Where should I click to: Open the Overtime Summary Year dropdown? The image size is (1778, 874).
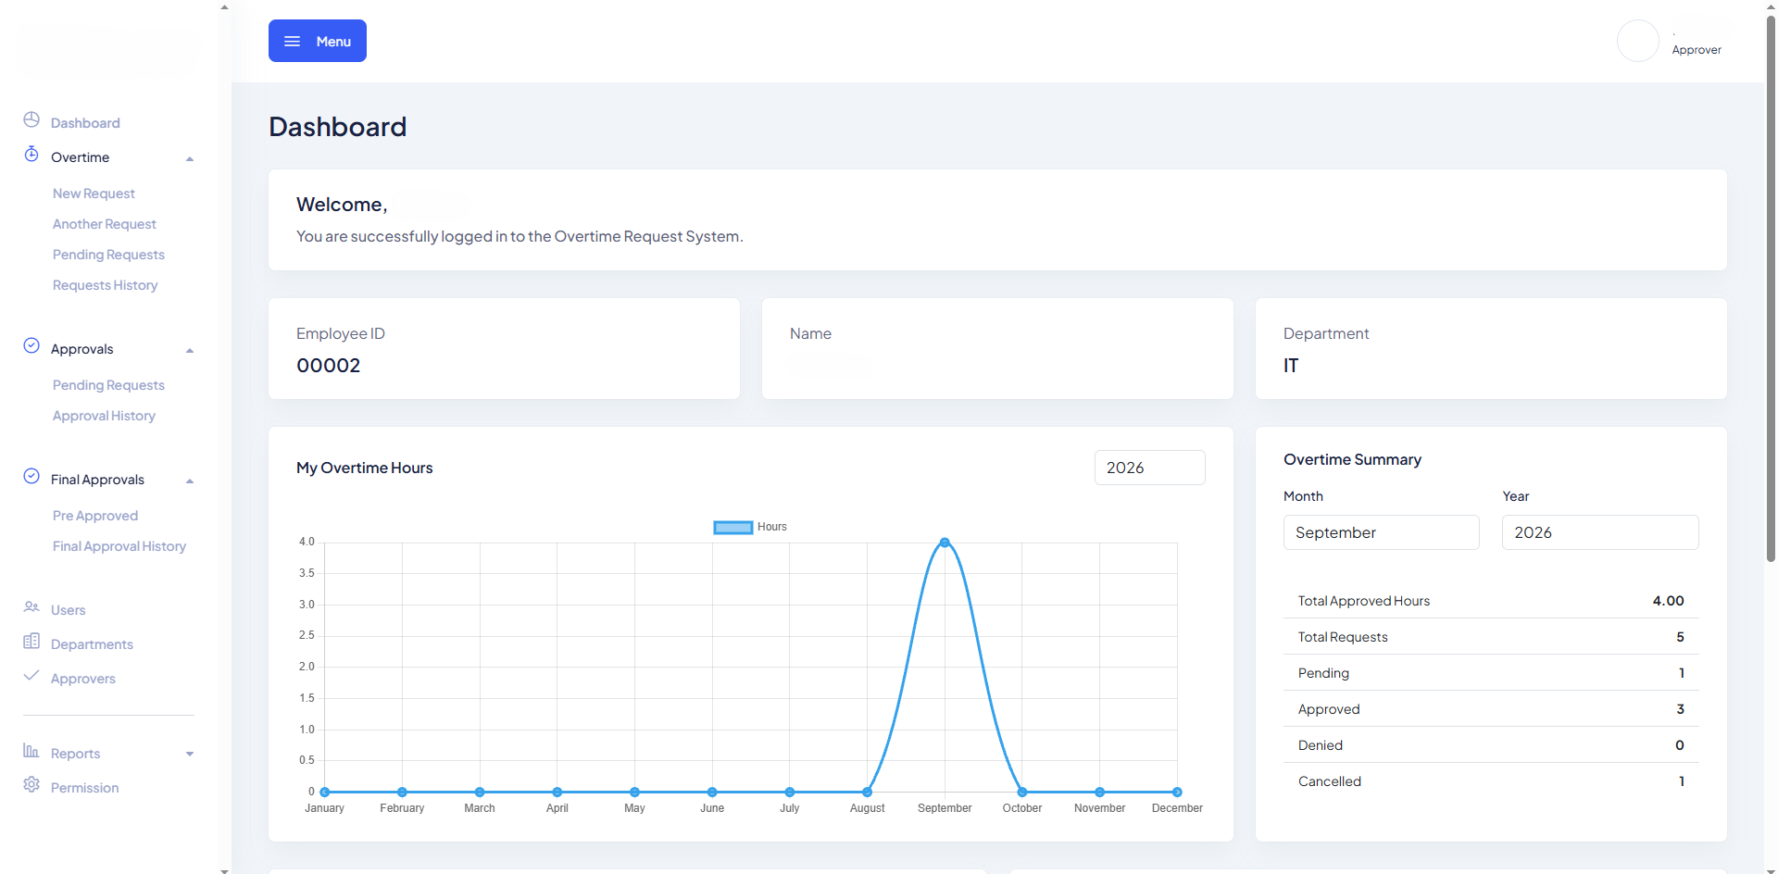1599,532
